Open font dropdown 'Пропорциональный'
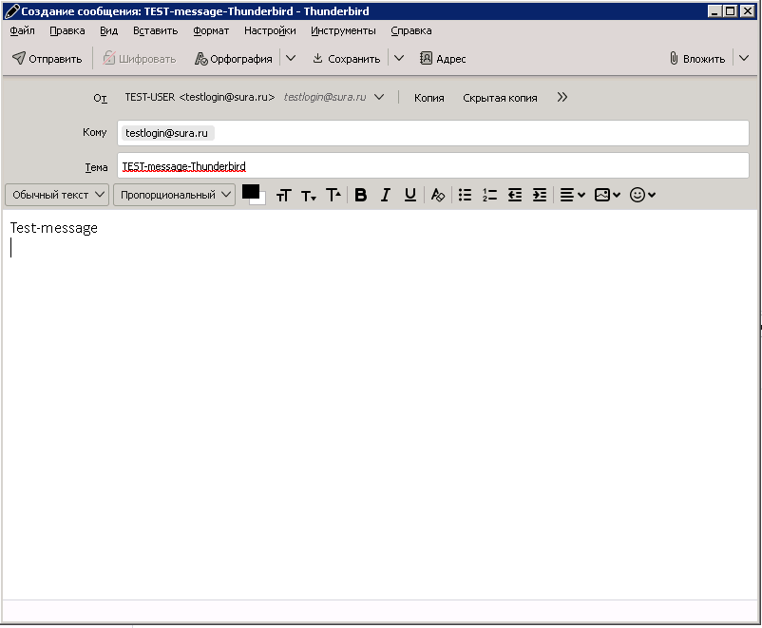 (x=174, y=195)
